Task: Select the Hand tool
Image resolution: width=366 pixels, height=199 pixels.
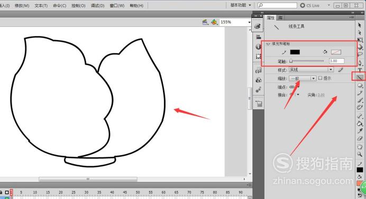Action: tap(360, 147)
